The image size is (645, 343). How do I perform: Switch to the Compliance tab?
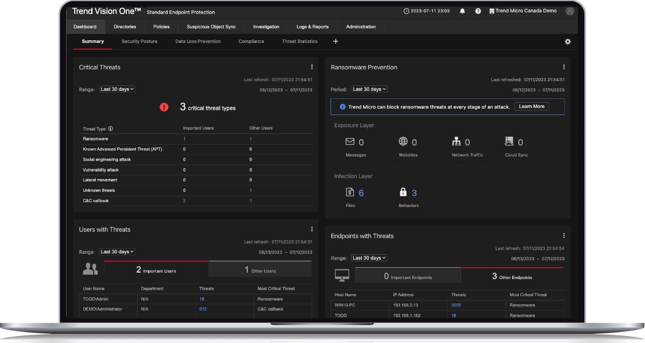(x=251, y=41)
